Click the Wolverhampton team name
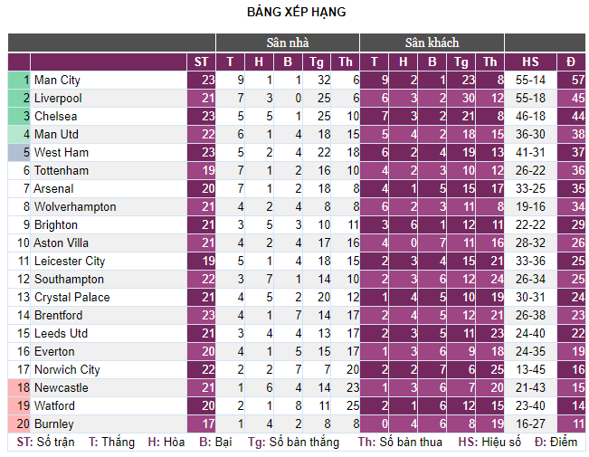 75,206
